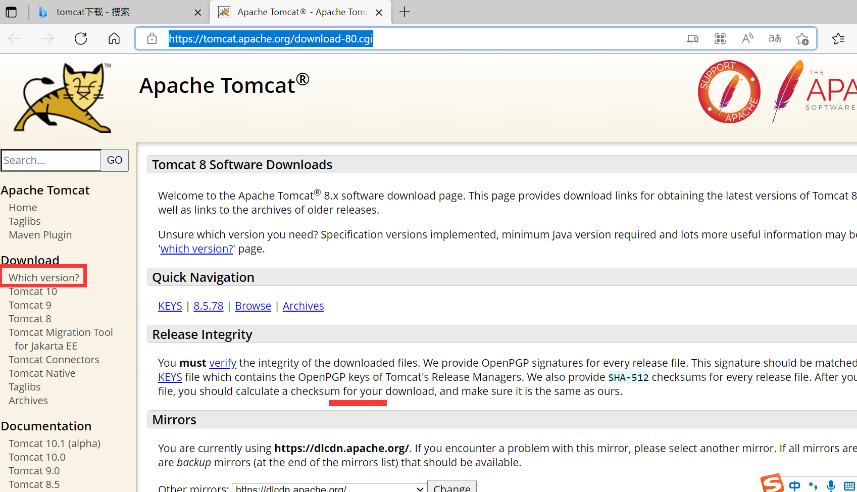The width and height of the screenshot is (857, 492).
Task: Open the Browse link
Action: 253,306
